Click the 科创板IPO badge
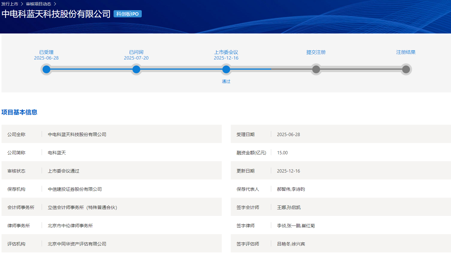 pyautogui.click(x=127, y=14)
